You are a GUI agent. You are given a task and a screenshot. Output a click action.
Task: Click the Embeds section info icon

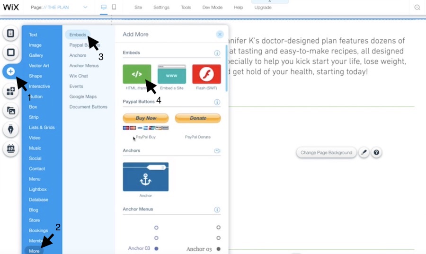tap(217, 53)
